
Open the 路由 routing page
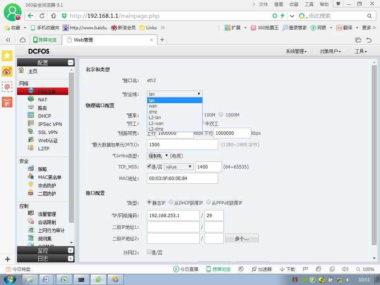[42, 108]
